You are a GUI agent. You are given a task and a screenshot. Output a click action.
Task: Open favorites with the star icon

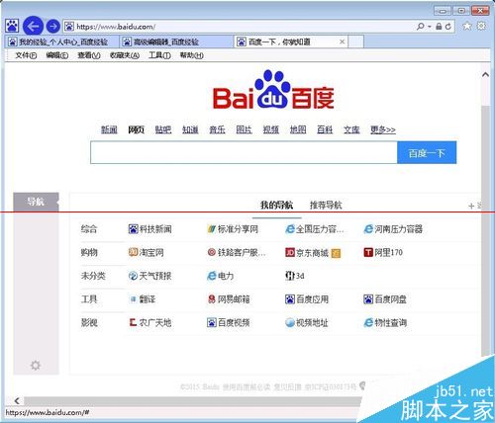(x=467, y=26)
